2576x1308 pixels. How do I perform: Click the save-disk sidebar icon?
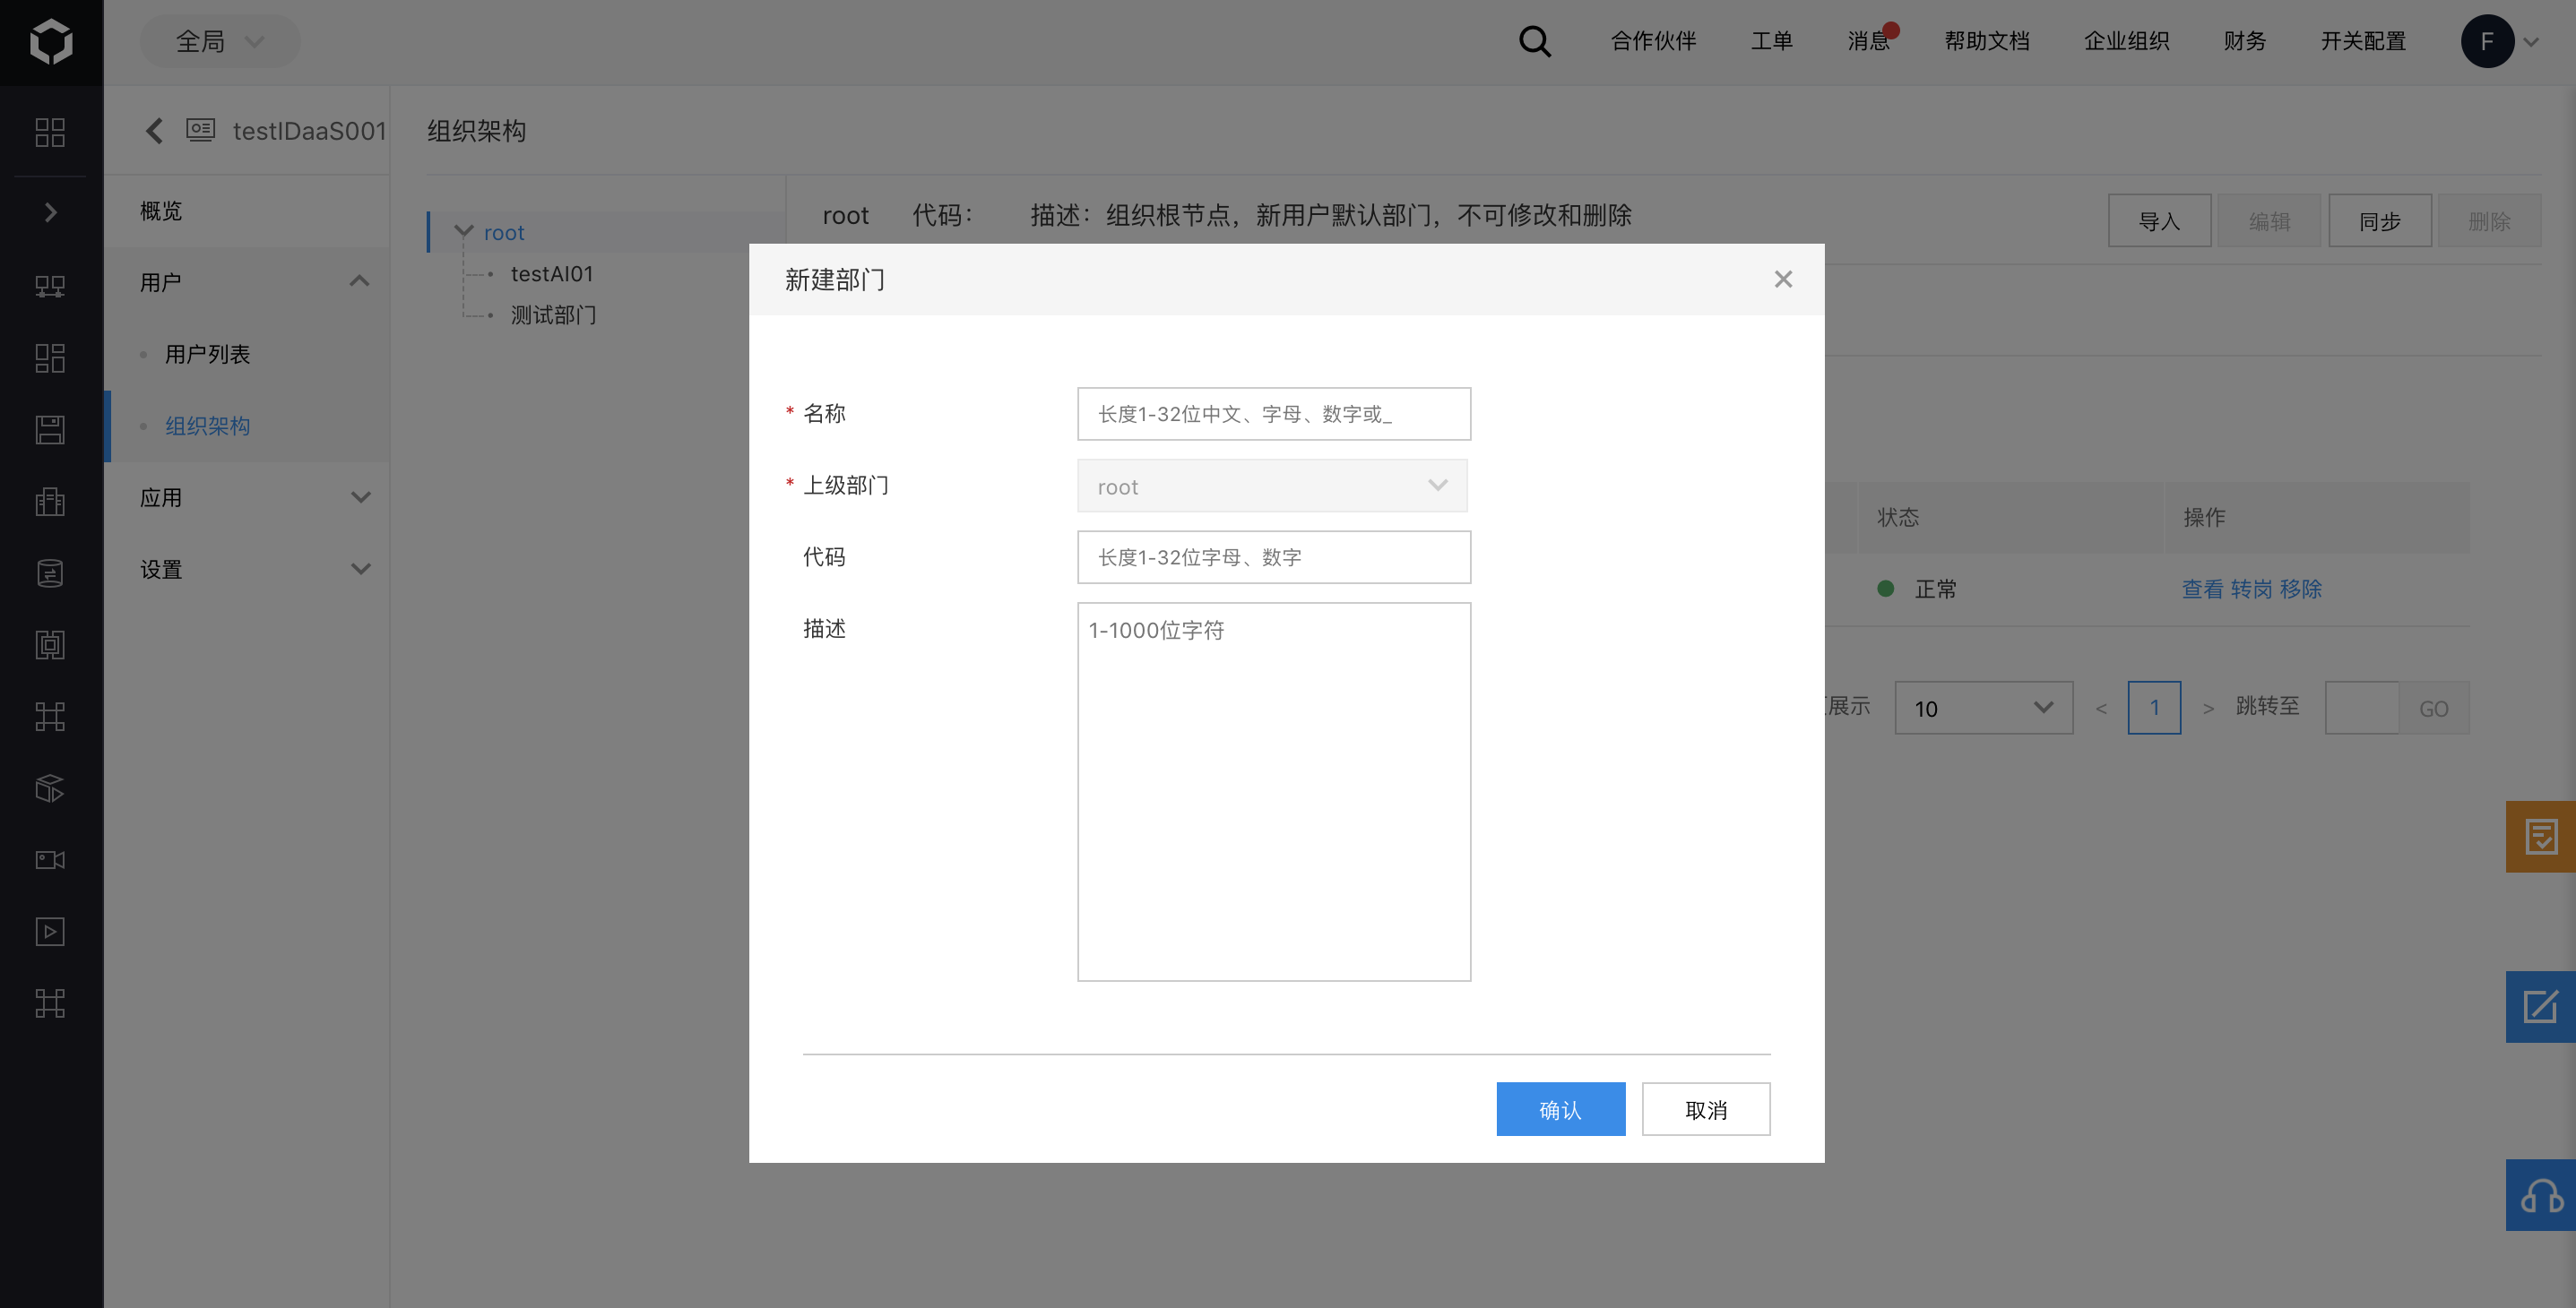[x=50, y=430]
